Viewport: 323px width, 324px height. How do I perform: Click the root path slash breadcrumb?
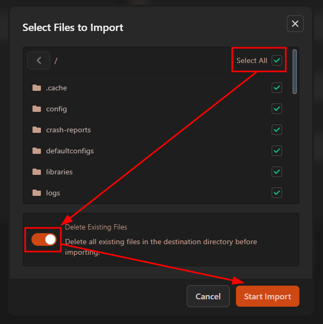click(56, 61)
